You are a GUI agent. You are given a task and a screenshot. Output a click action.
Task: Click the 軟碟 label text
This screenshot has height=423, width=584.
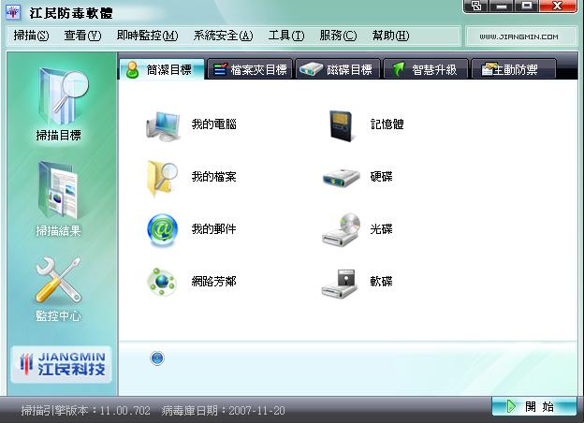tap(382, 282)
